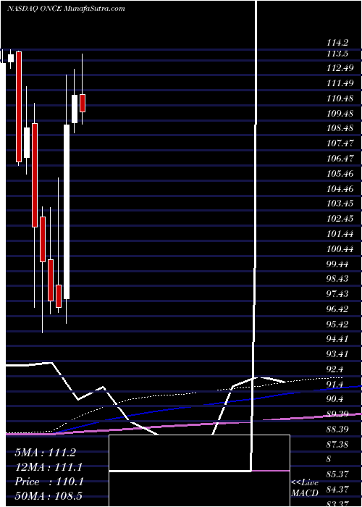Click the 109.48 price axis label
This screenshot has height=507, width=362.
click(340, 114)
